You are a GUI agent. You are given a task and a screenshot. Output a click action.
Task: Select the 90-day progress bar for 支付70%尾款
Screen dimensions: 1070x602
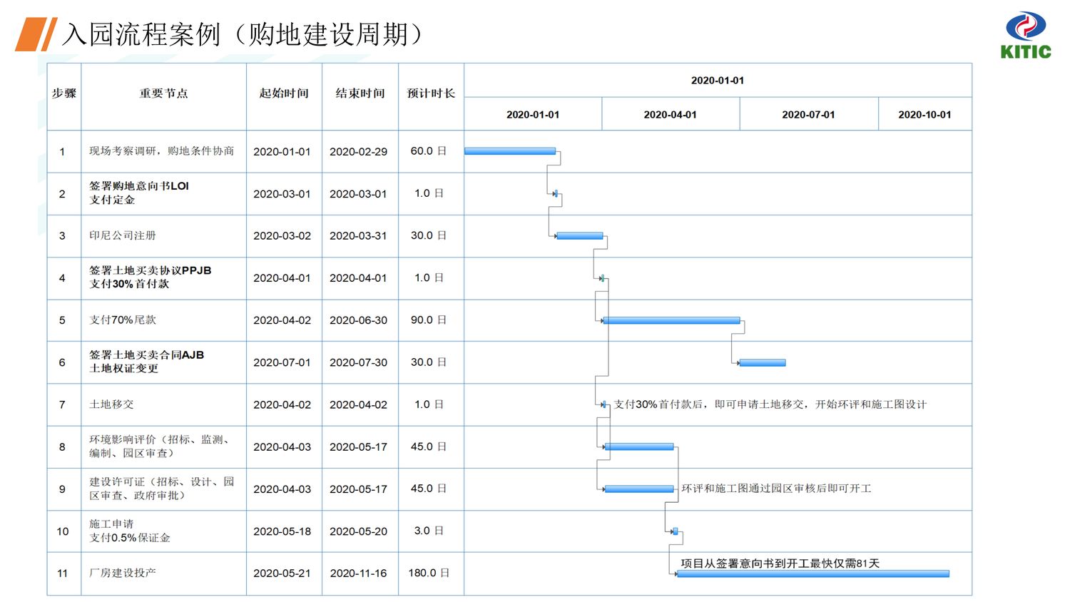pyautogui.click(x=671, y=320)
